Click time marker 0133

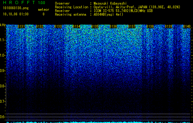click(x=58, y=26)
